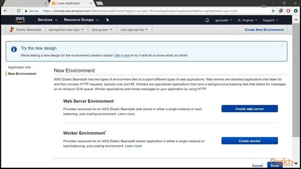Click the New Environment heading

74,70
